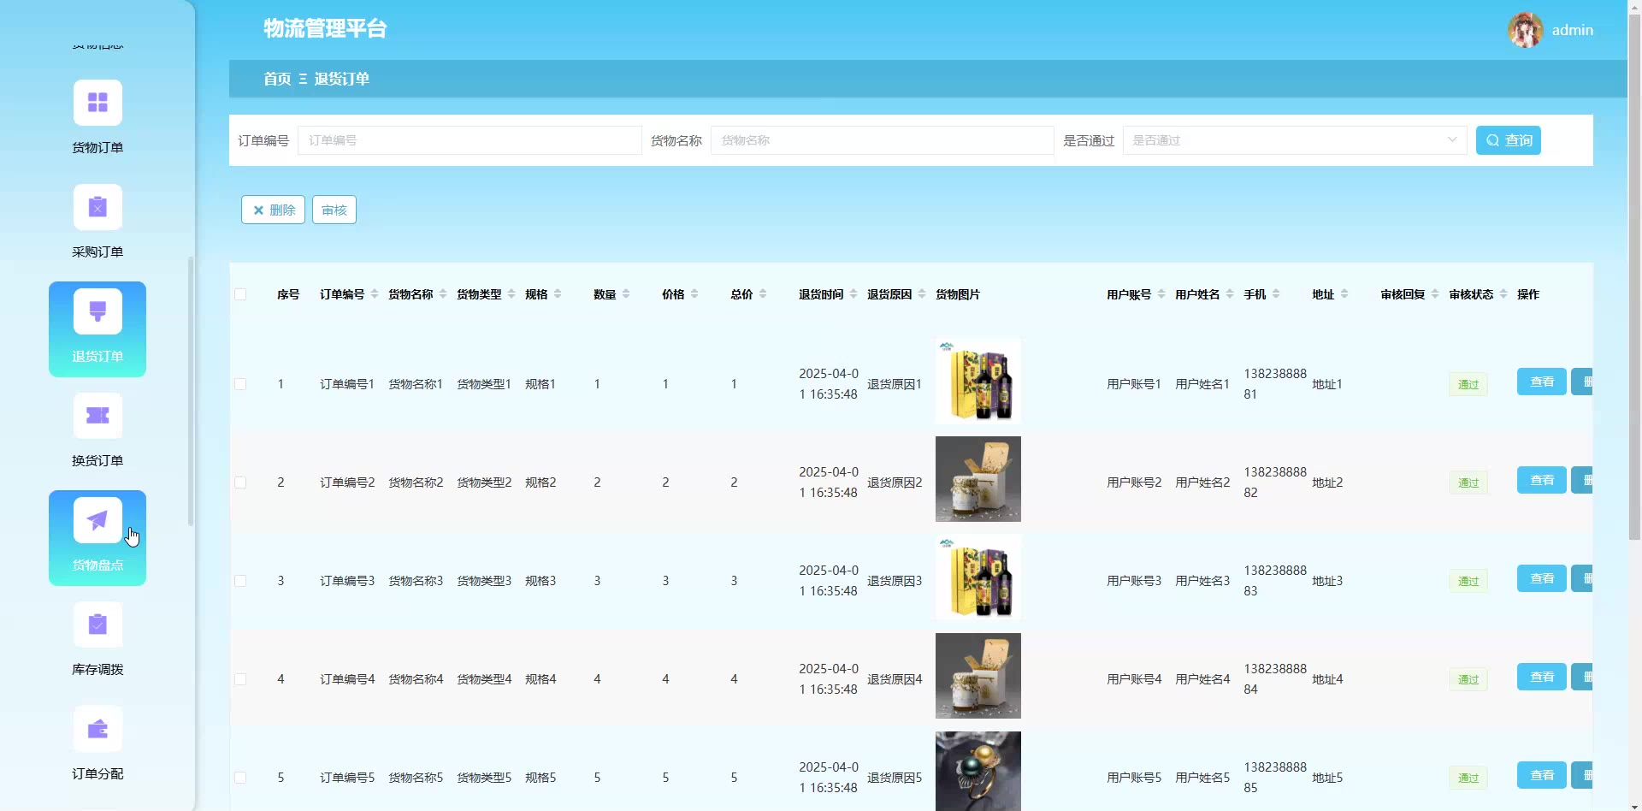The width and height of the screenshot is (1642, 811).
Task: Open the 货物订单 sidebar icon
Action: click(x=97, y=104)
